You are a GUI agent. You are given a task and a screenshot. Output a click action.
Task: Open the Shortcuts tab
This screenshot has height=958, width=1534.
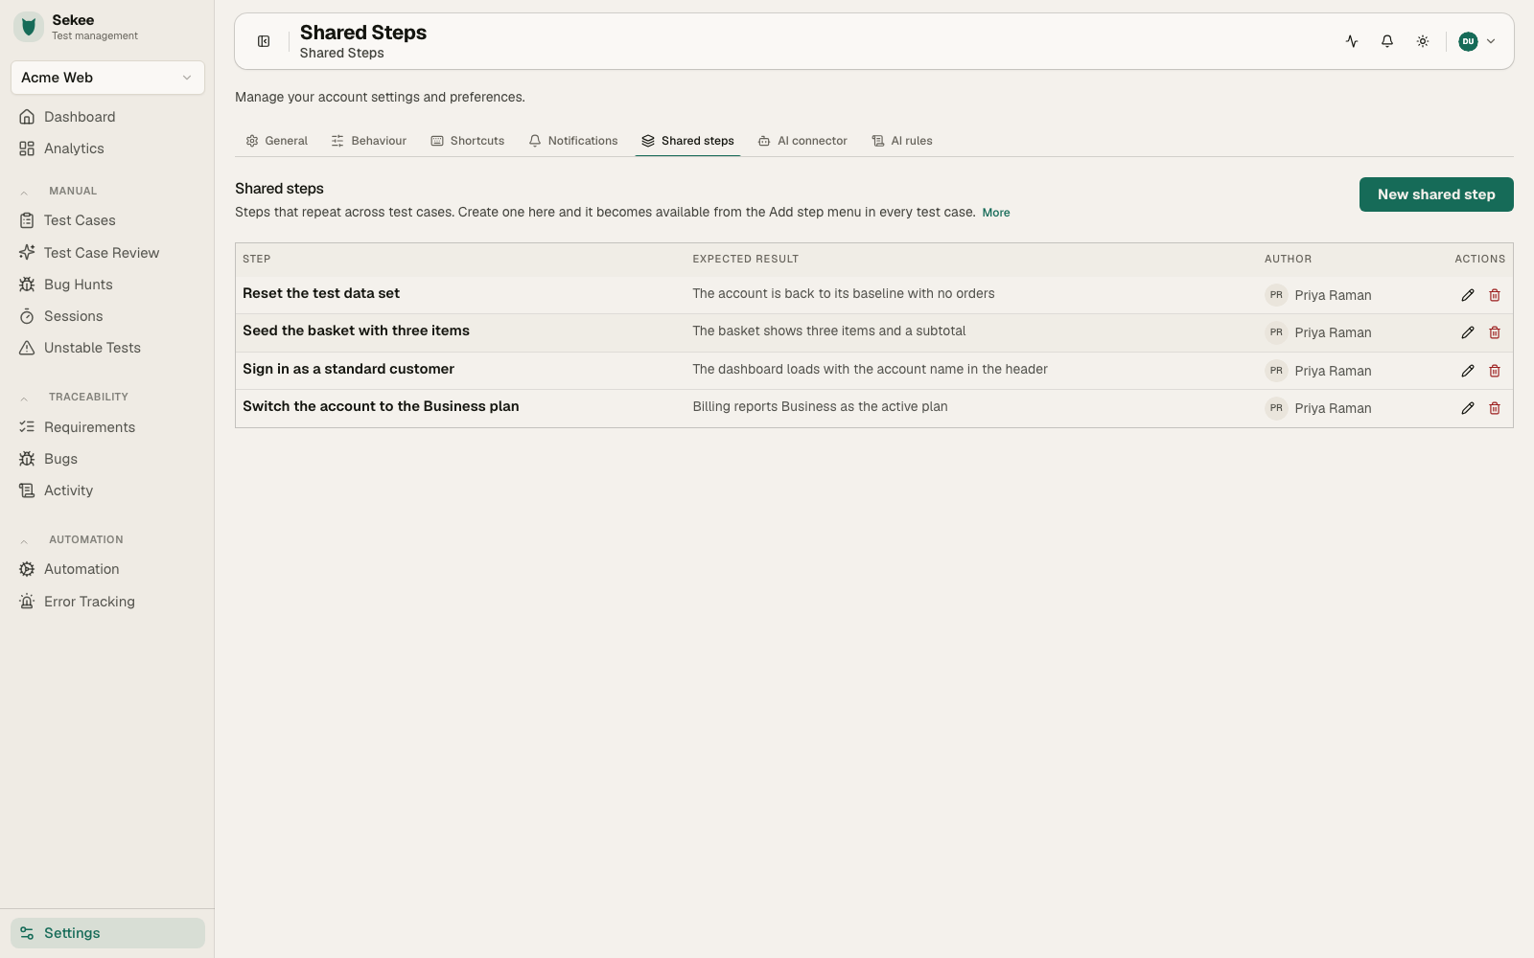(x=468, y=141)
